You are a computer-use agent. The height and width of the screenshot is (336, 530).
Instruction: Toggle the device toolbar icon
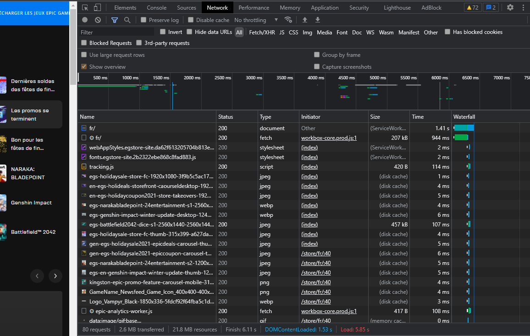pos(97,7)
